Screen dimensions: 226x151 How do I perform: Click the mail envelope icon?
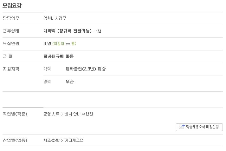(x=182, y=127)
